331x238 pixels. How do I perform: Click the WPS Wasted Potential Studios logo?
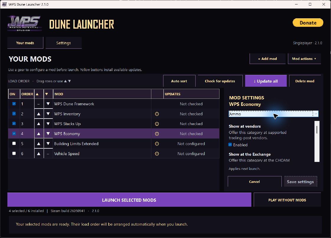[x=24, y=23]
